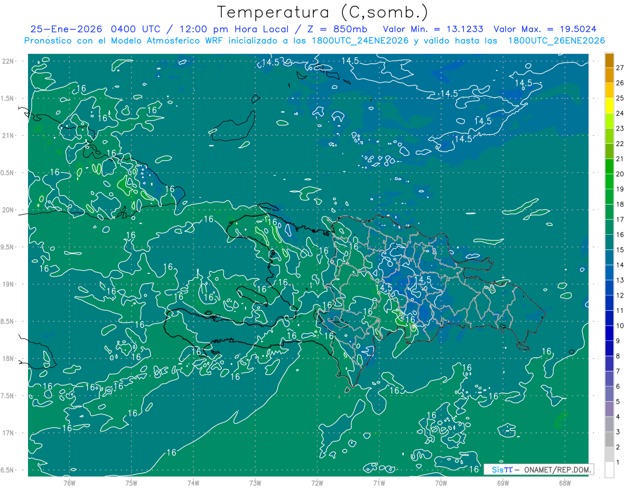Click the color scale label "22"
Screen dimensions: 634x490
[620, 144]
